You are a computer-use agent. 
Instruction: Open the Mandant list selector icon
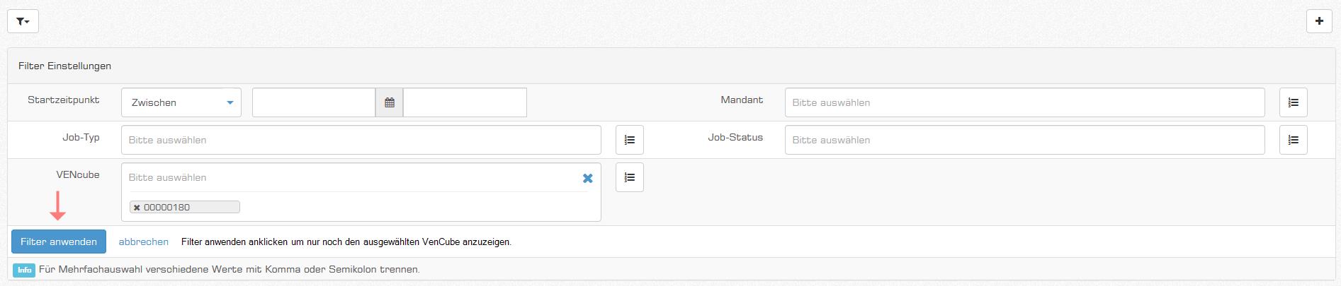[1293, 102]
